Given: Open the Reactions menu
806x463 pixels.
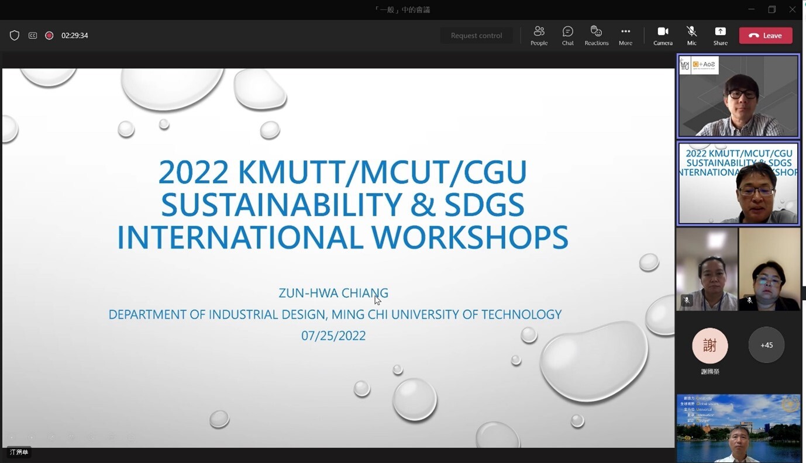Looking at the screenshot, I should [x=596, y=35].
